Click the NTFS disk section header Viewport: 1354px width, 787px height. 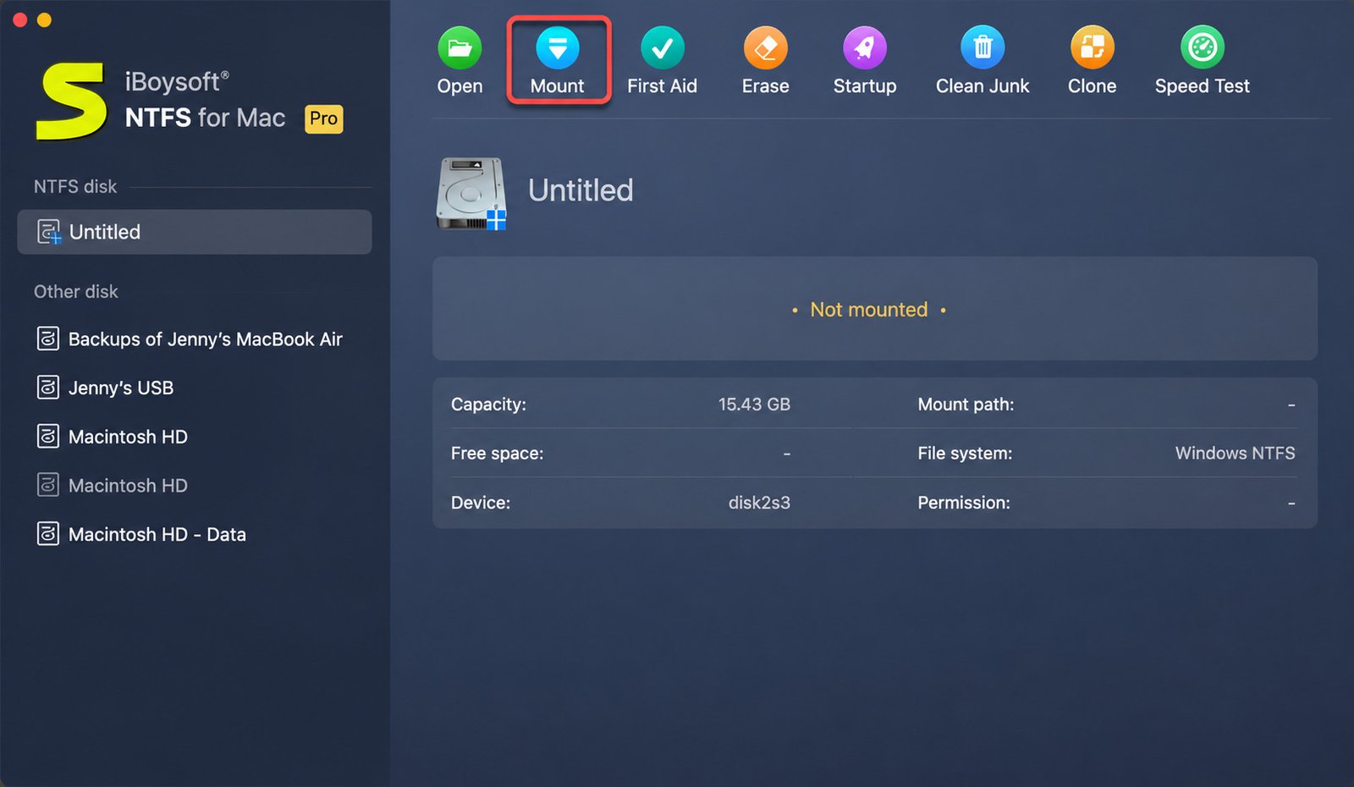75,186
